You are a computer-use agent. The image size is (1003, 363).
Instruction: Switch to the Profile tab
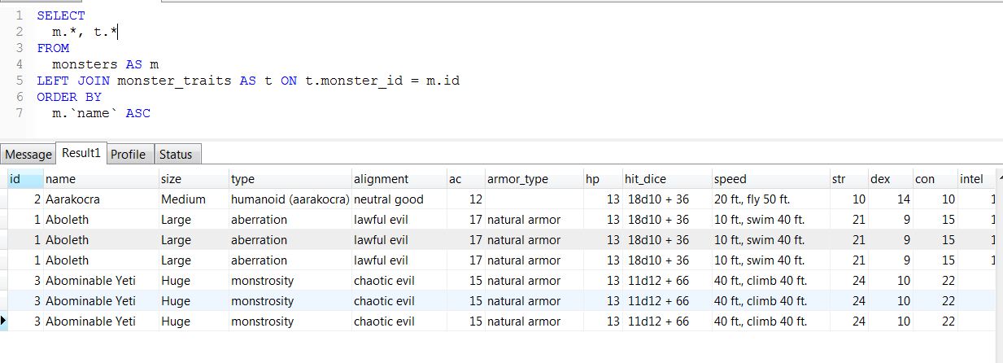(129, 155)
